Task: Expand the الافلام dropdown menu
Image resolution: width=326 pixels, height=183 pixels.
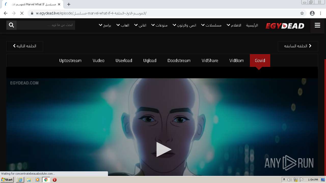Action: coord(234,25)
